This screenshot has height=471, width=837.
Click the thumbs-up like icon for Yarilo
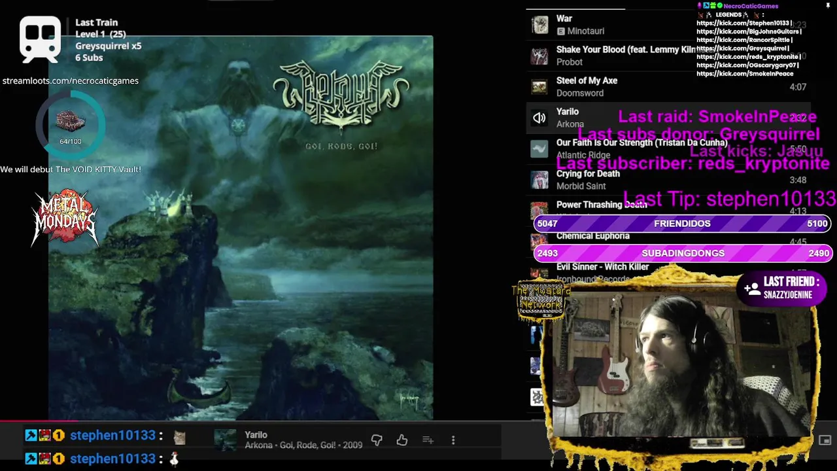tap(401, 440)
